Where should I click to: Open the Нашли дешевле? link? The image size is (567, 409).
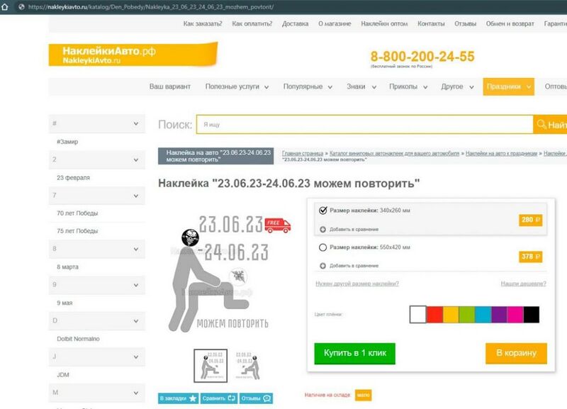click(x=523, y=284)
